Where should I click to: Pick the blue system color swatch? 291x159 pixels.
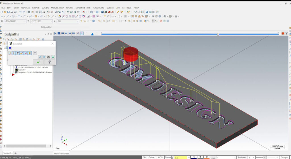point(194,157)
